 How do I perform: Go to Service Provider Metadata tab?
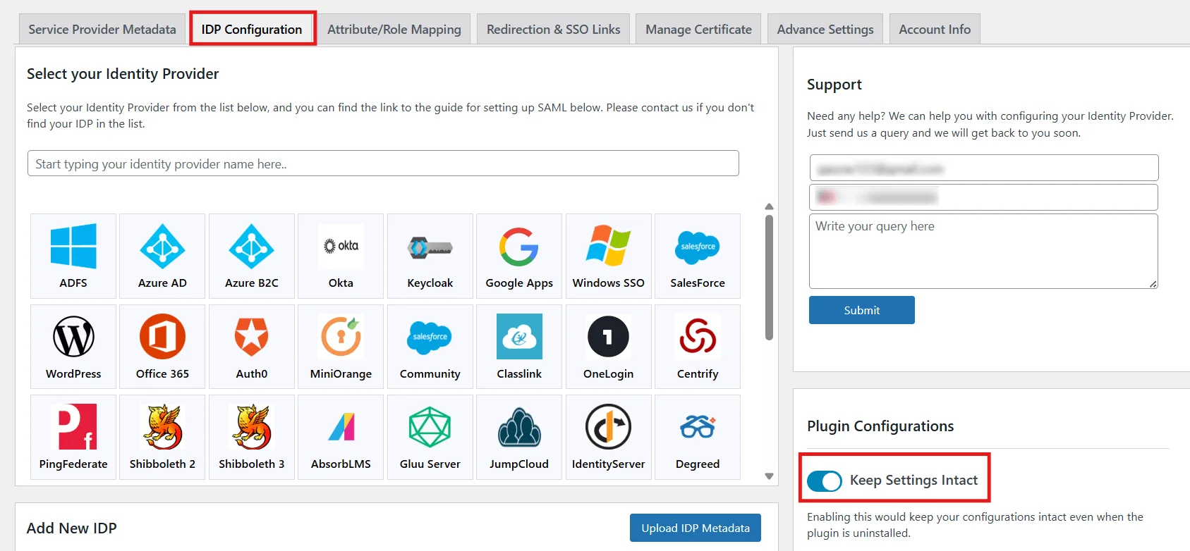(102, 30)
